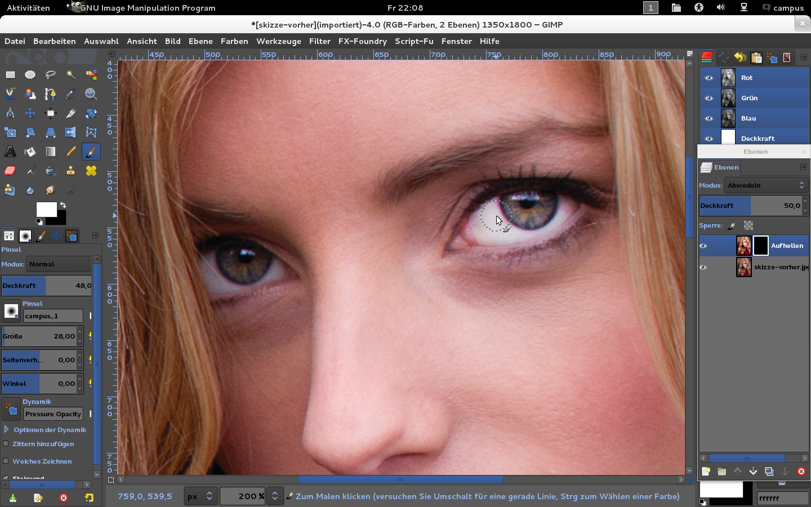
Task: Open the px unit dropdown in status bar
Action: click(200, 496)
